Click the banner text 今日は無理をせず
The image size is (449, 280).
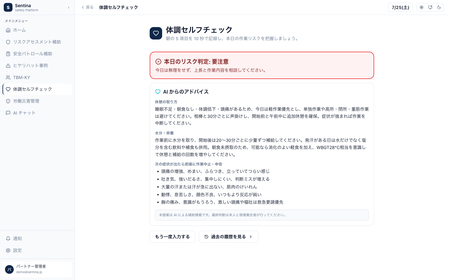(x=211, y=70)
